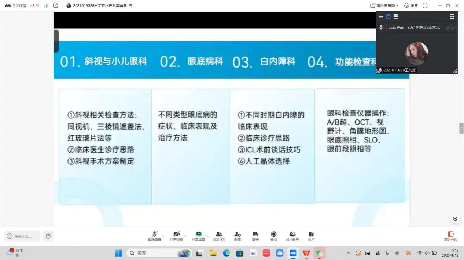Screen dimensions: 464x260
Task: Open 设置 settings
Action: pyautogui.click(x=411, y=5)
